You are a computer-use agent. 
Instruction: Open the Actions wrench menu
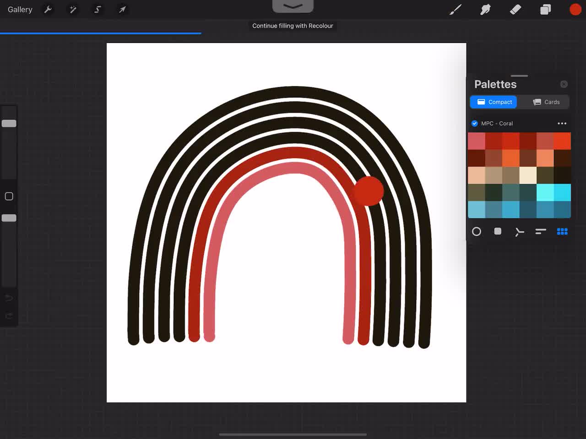(x=48, y=10)
